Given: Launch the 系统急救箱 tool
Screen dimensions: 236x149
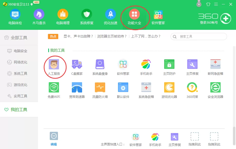Looking at the screenshot, I should [x=146, y=90].
